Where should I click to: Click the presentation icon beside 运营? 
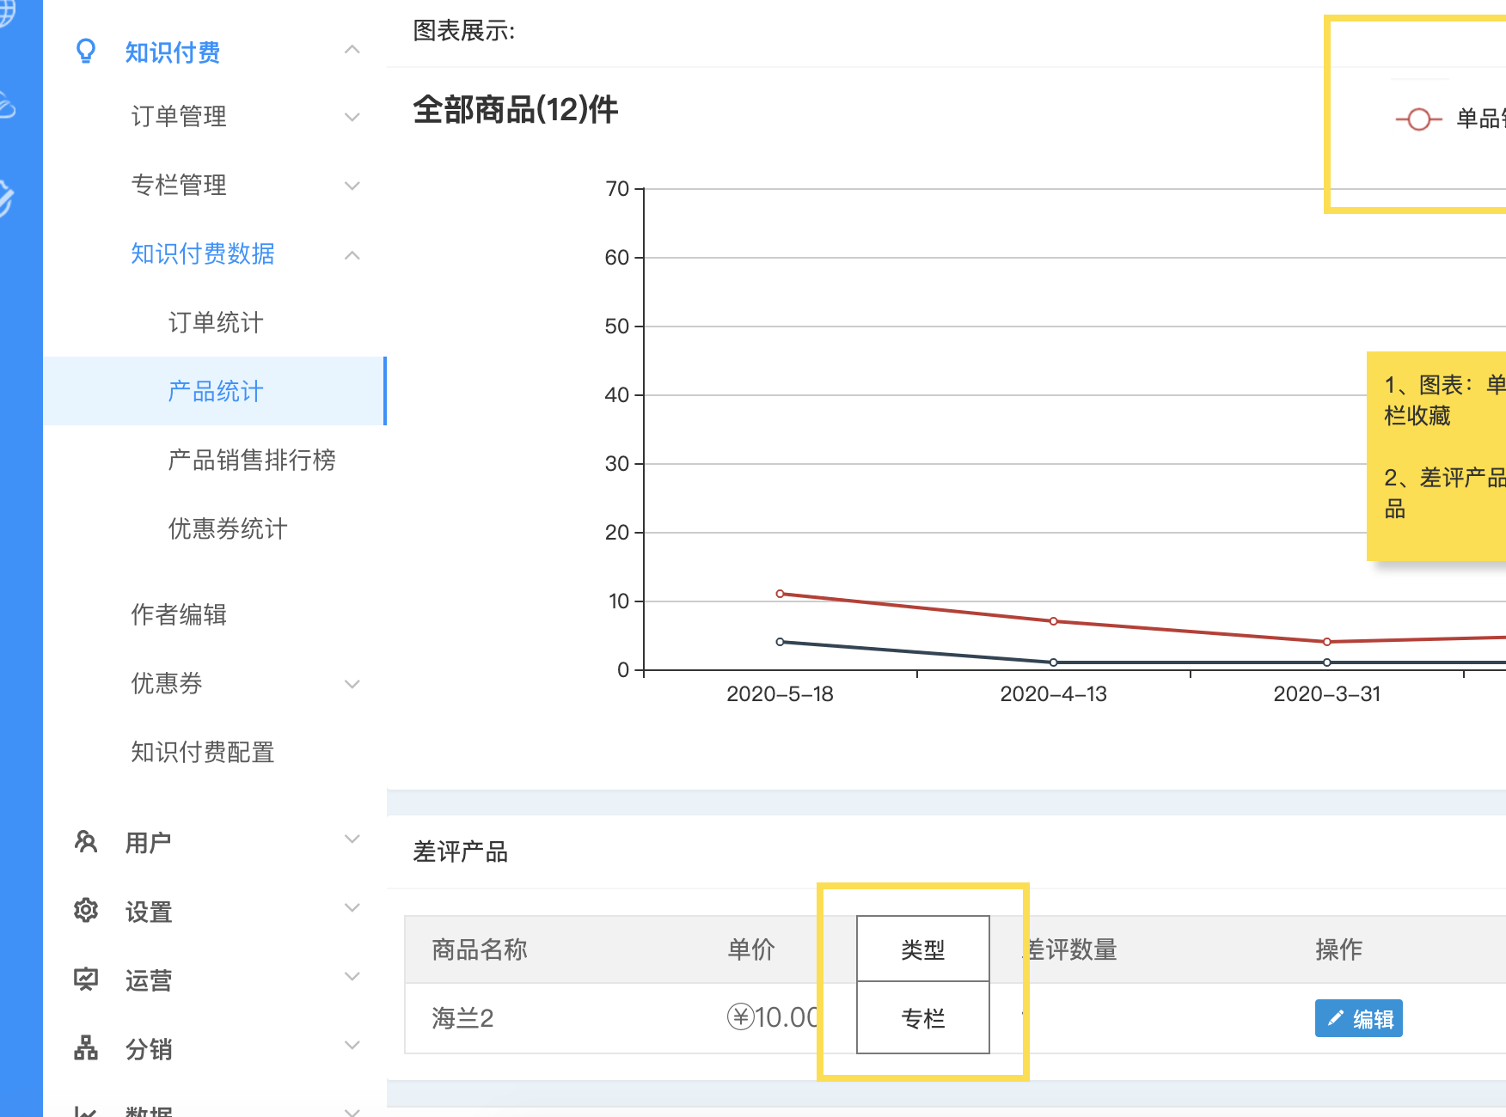[86, 979]
